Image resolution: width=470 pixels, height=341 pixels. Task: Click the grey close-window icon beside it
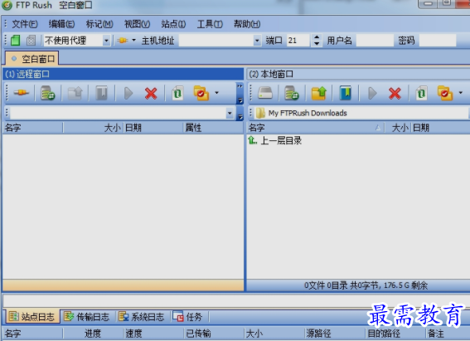[31, 40]
